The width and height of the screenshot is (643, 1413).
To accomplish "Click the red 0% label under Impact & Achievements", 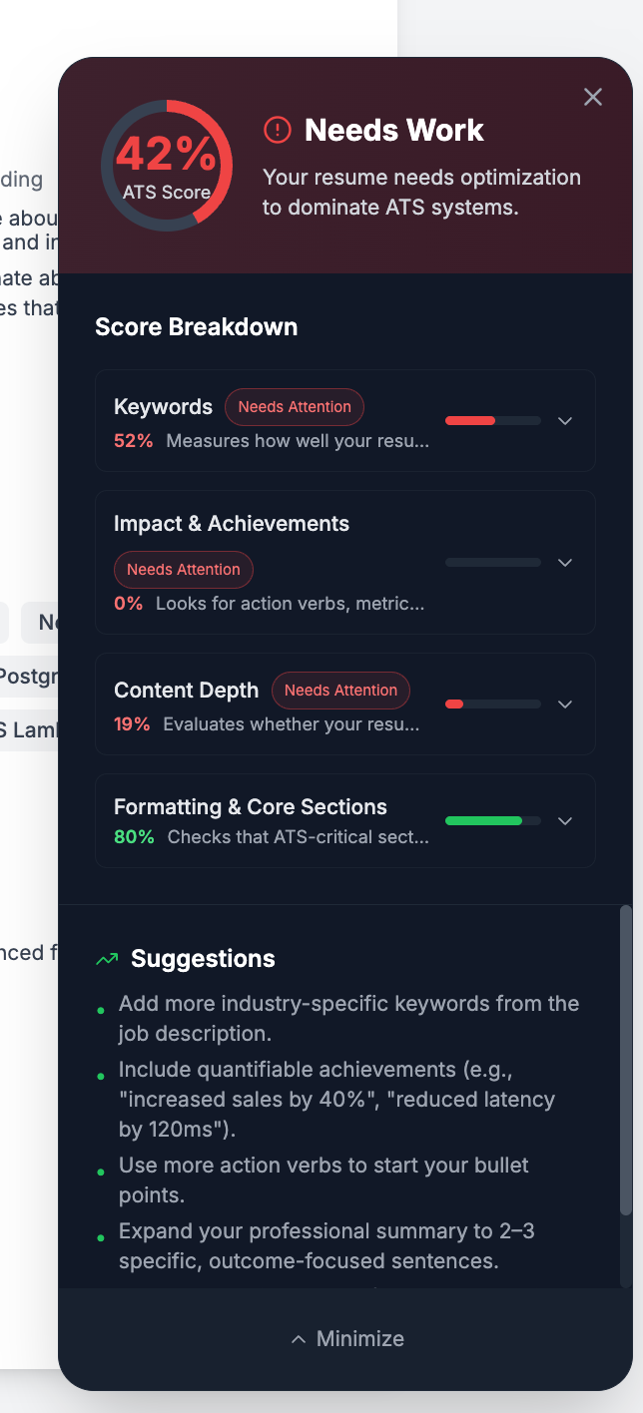I will (x=129, y=603).
